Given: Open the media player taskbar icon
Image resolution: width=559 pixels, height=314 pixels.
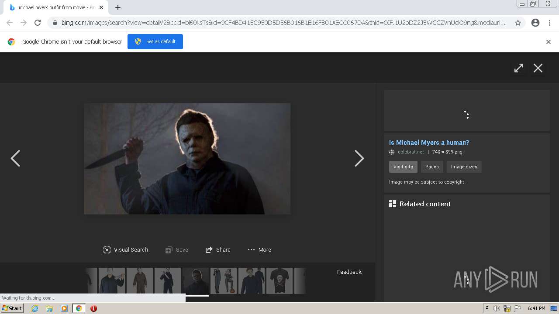Looking at the screenshot, I should click(x=64, y=308).
